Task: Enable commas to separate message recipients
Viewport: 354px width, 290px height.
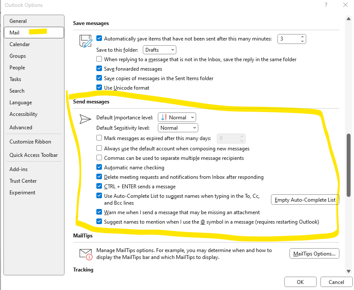Action: tap(99, 157)
